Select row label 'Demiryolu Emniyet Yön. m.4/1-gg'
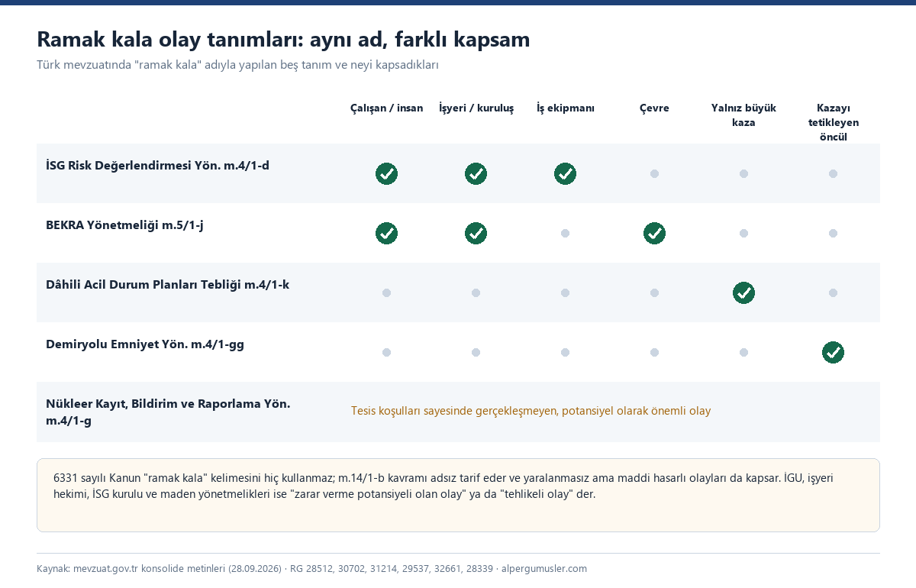Viewport: 916px width, 588px height. click(x=145, y=344)
